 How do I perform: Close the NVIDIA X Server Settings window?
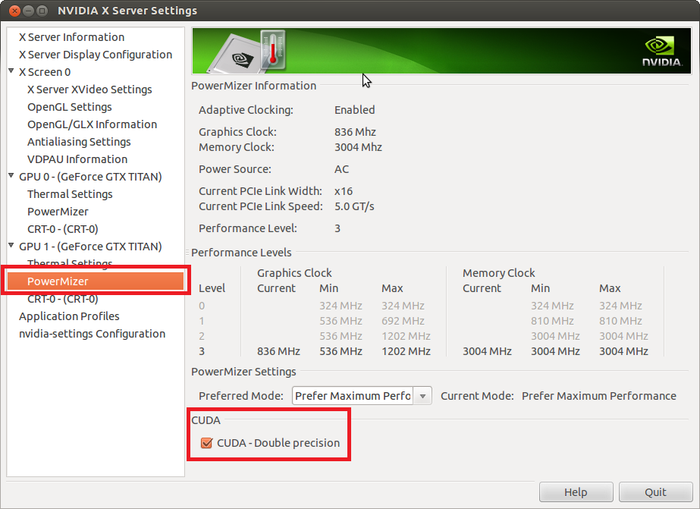point(14,11)
